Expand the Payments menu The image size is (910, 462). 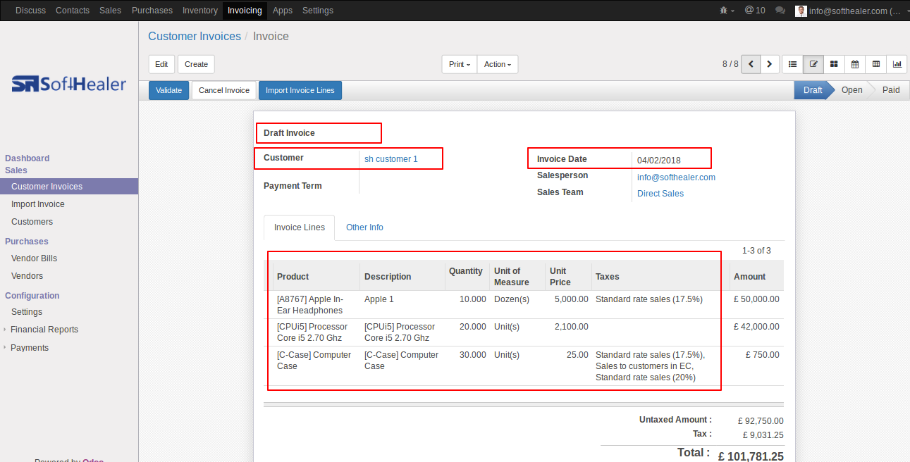pos(30,348)
